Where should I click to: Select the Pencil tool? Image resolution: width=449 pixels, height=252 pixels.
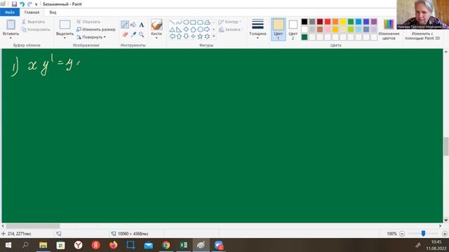125,24
